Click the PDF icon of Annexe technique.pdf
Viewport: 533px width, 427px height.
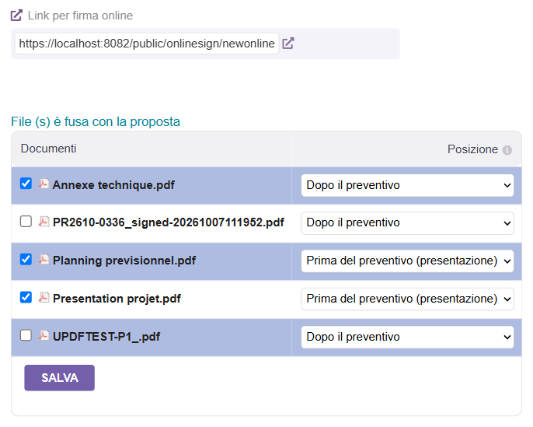[x=44, y=184]
